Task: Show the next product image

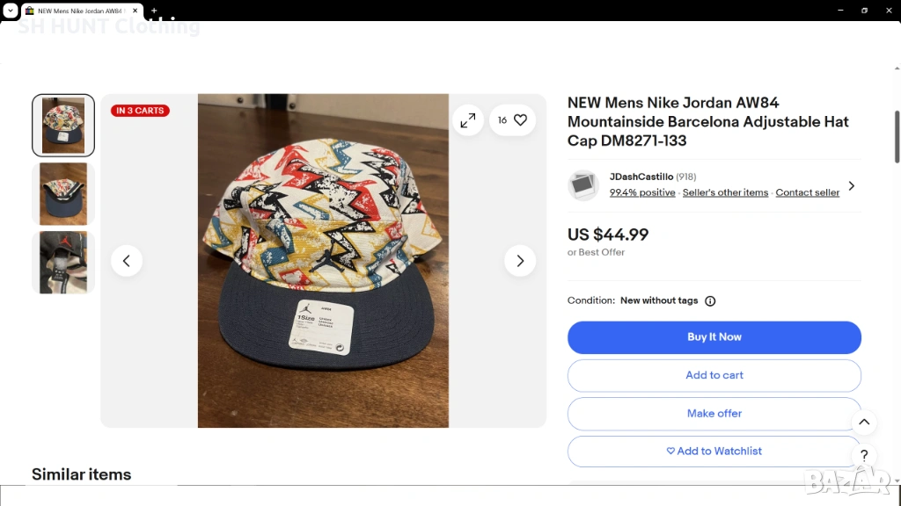Action: [x=520, y=261]
